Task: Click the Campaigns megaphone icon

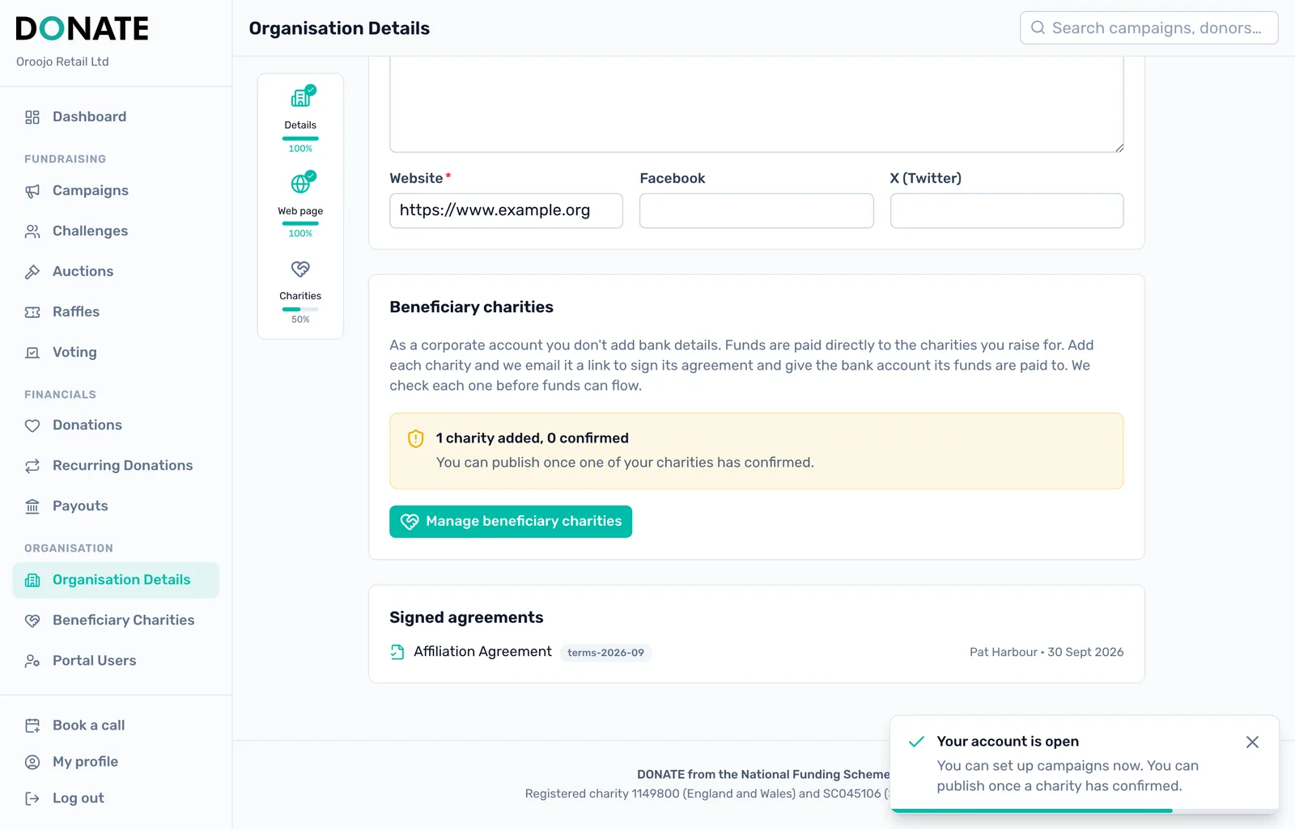Action: (32, 191)
